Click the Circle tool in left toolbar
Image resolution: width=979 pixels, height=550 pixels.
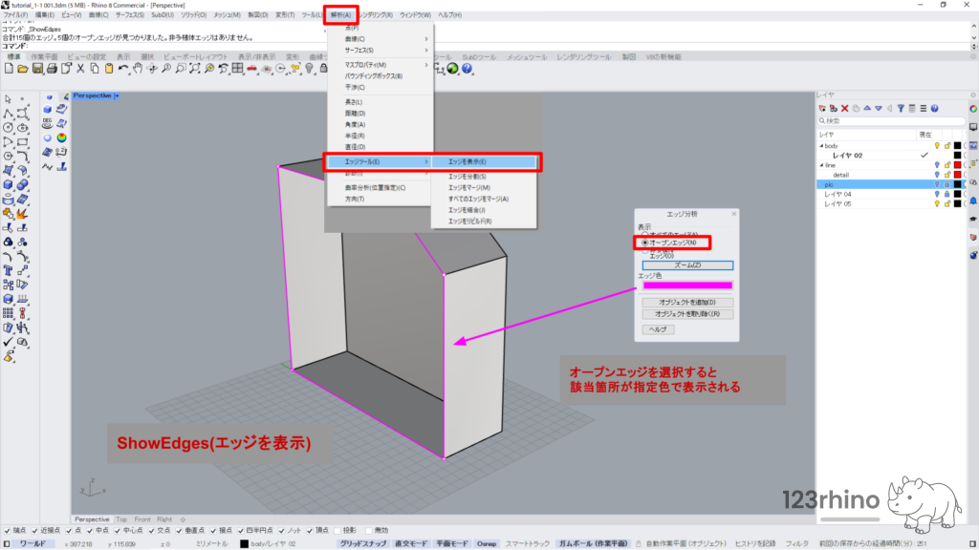[8, 128]
